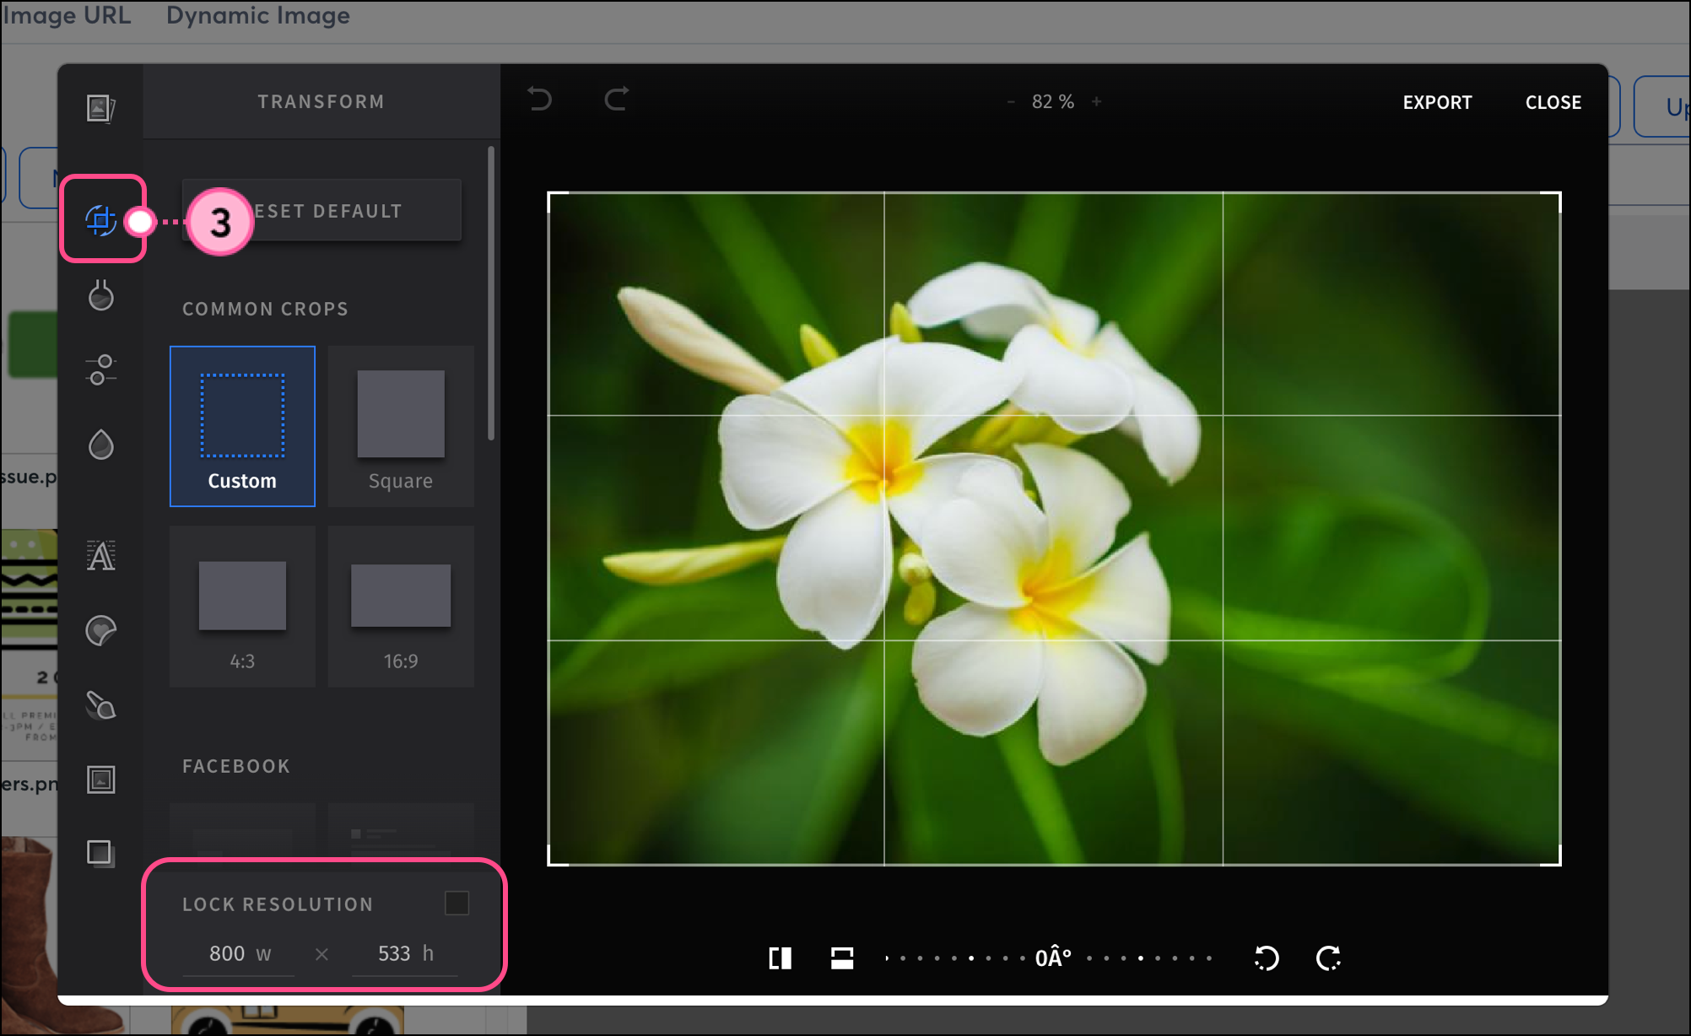This screenshot has height=1036, width=1691.
Task: Click EXPORT to save the image
Action: click(x=1437, y=102)
